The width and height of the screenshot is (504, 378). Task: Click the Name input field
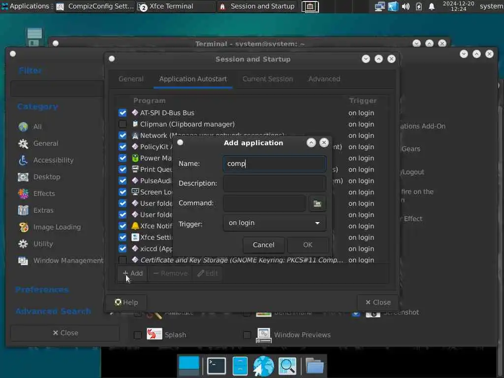point(275,163)
